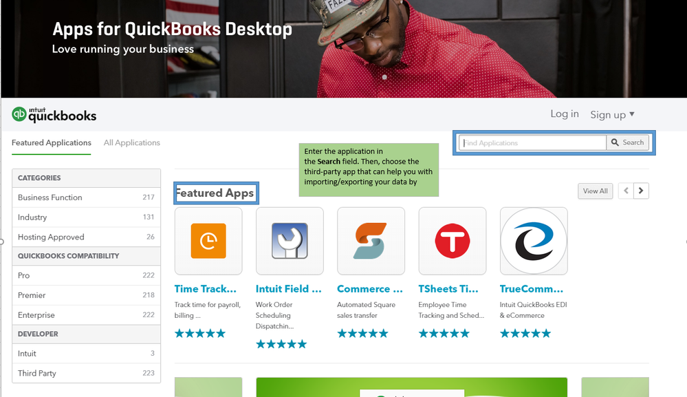Click 'Automated Square sales transfer' description

pyautogui.click(x=367, y=310)
